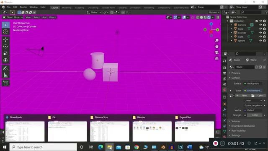268x151 pixels.
Task: Click the Z axis on navigation gizmo
Action: pyautogui.click(x=211, y=24)
